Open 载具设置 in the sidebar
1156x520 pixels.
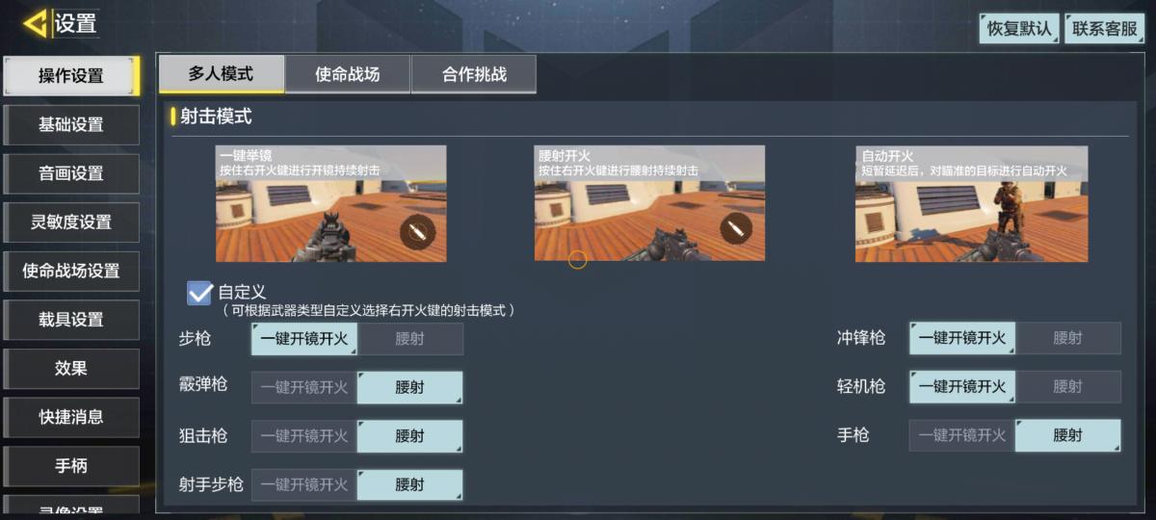71,319
